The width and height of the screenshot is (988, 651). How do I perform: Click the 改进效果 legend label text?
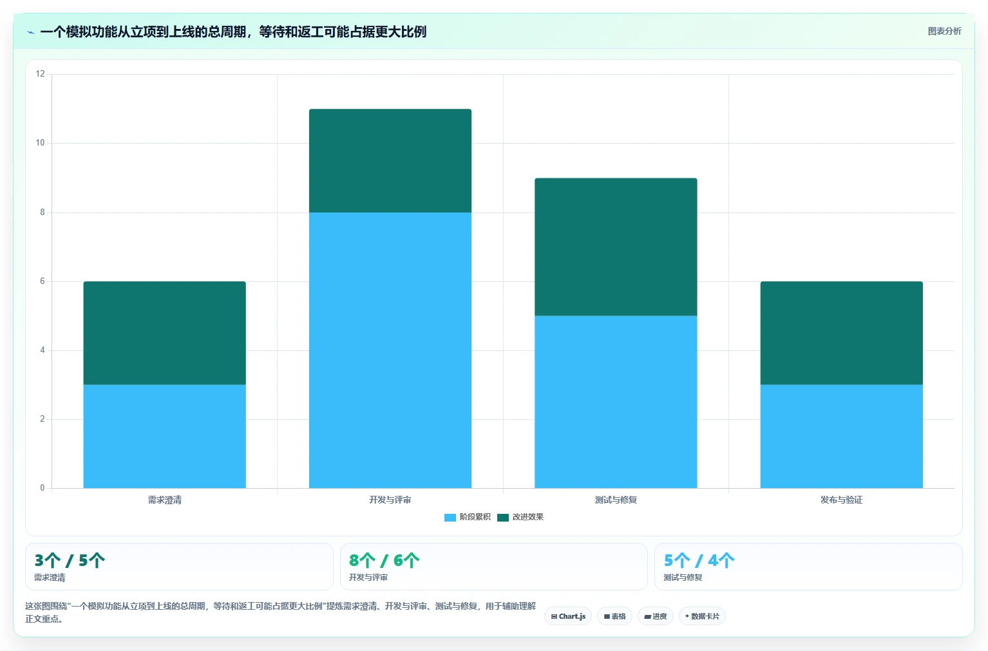pyautogui.click(x=527, y=517)
